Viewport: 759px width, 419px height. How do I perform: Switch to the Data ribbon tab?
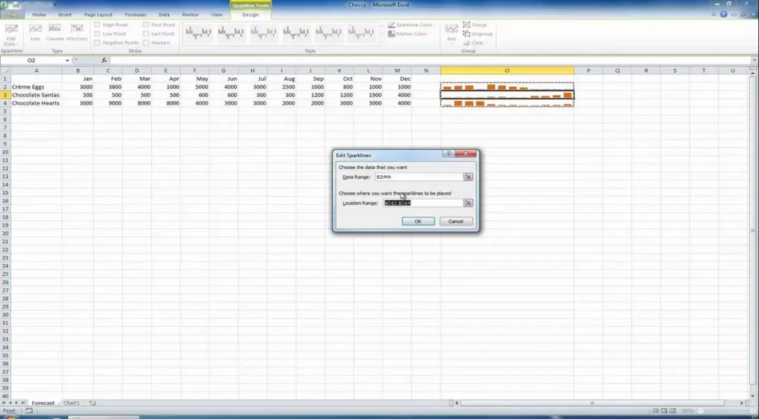(164, 15)
